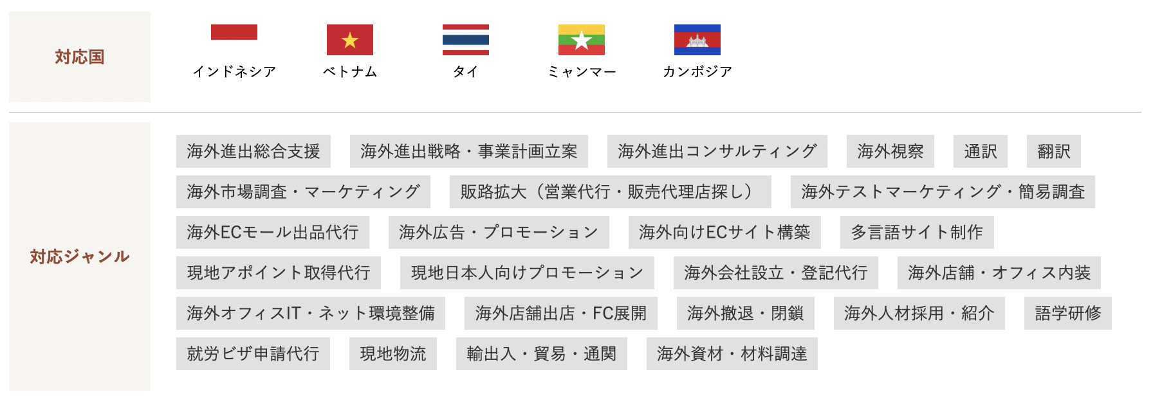Click the Myanmar flag icon
Viewport: 1153px width, 401px height.
coord(582,40)
